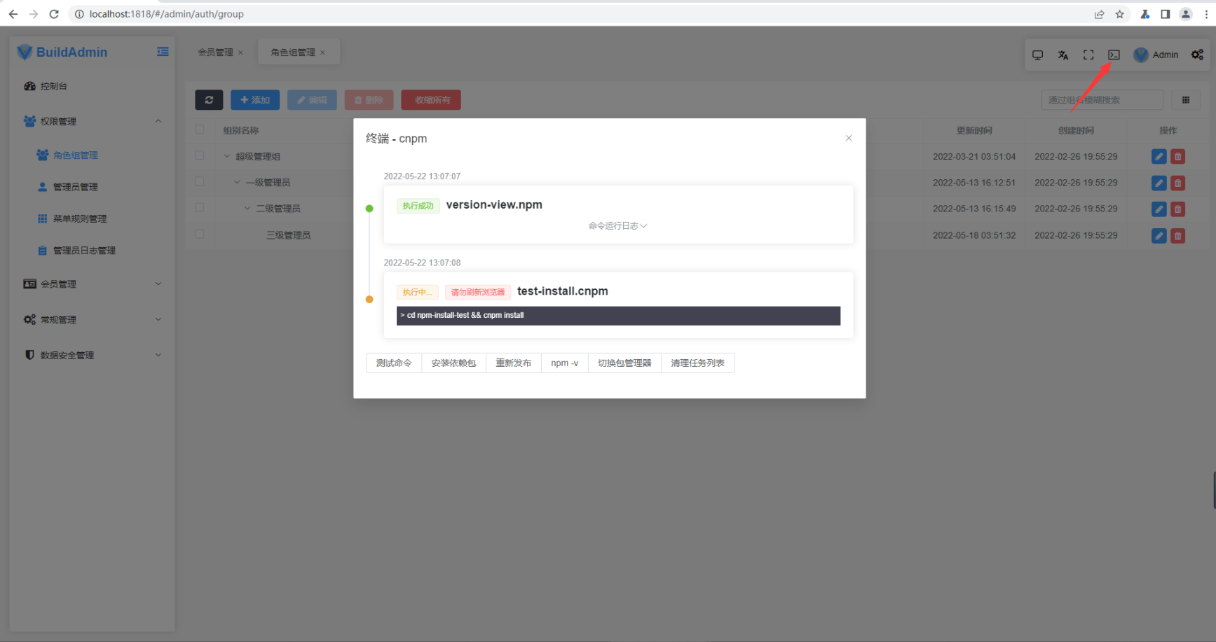This screenshot has width=1216, height=642.
Task: Click the refresh icon above the table
Action: (209, 99)
